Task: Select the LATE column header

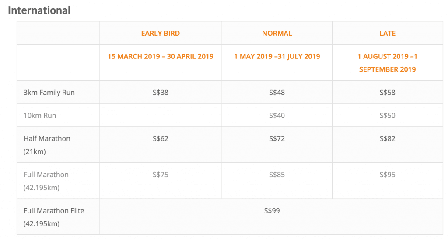Action: point(388,33)
